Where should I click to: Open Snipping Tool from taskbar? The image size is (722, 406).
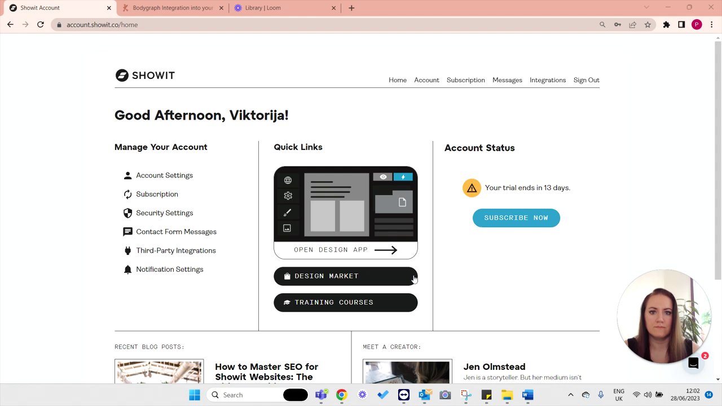(466, 395)
